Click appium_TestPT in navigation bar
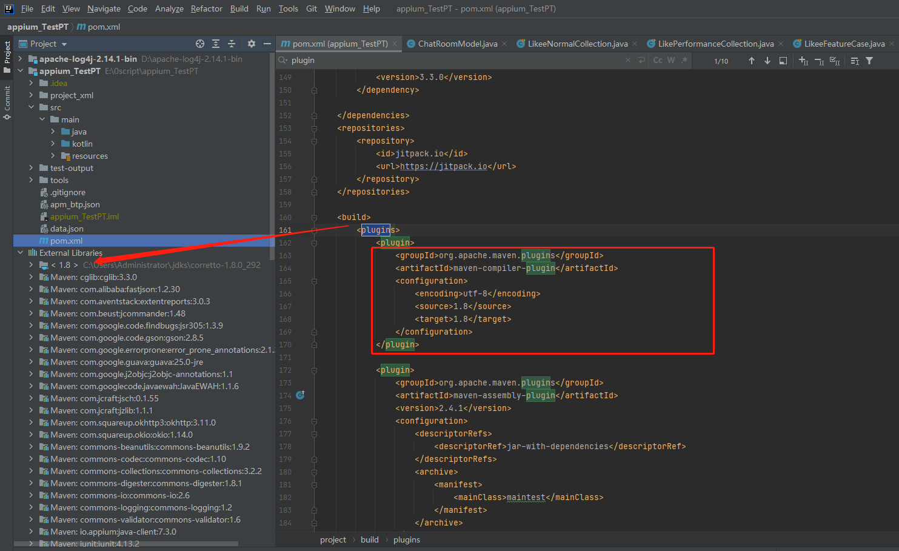Screen dimensions: 899x551 pyautogui.click(x=38, y=27)
